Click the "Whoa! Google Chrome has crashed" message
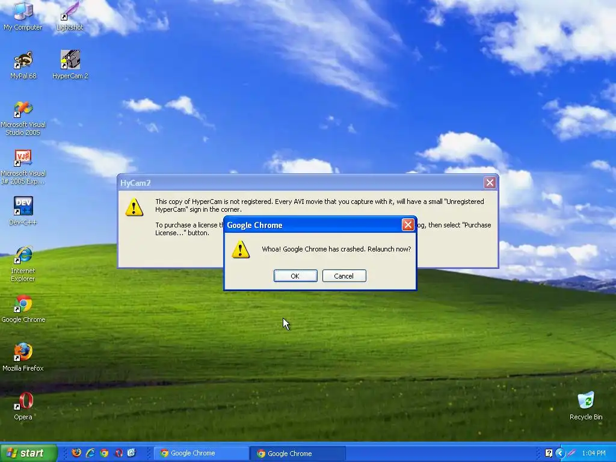This screenshot has height=462, width=616. pyautogui.click(x=336, y=249)
